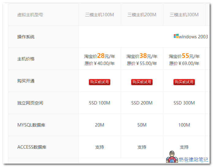Image resolution: width=213 pixels, height=167 pixels.
Task: Click the 淘宝价38元/年 price text
Action: (142, 56)
